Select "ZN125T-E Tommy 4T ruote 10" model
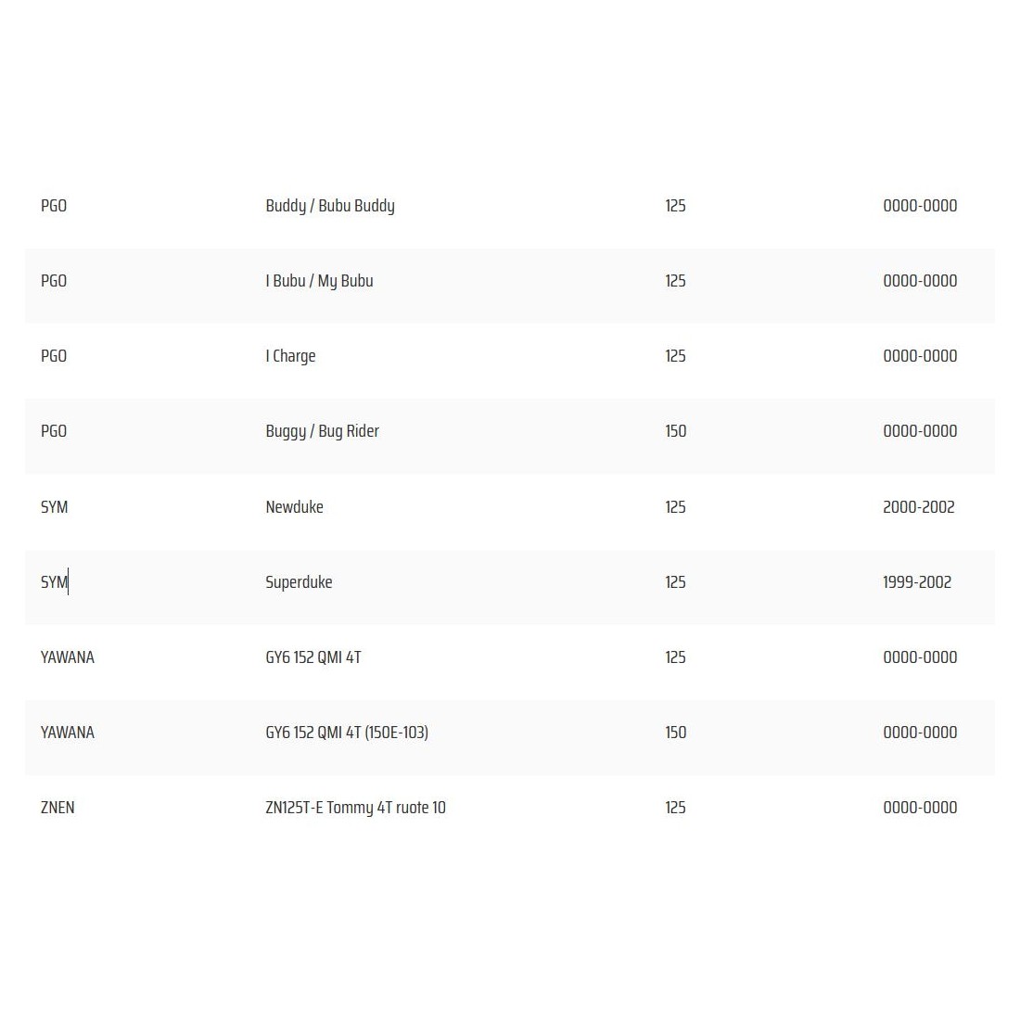The width and height of the screenshot is (1020, 1020). click(x=355, y=808)
